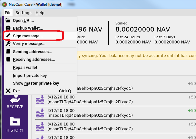The height and width of the screenshot is (139, 196).
Task: Choose Verify message... option
Action: click(41, 44)
